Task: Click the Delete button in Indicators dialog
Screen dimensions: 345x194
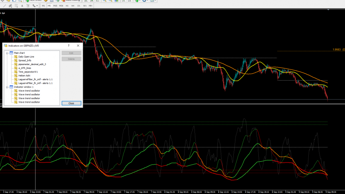Action: [71, 59]
